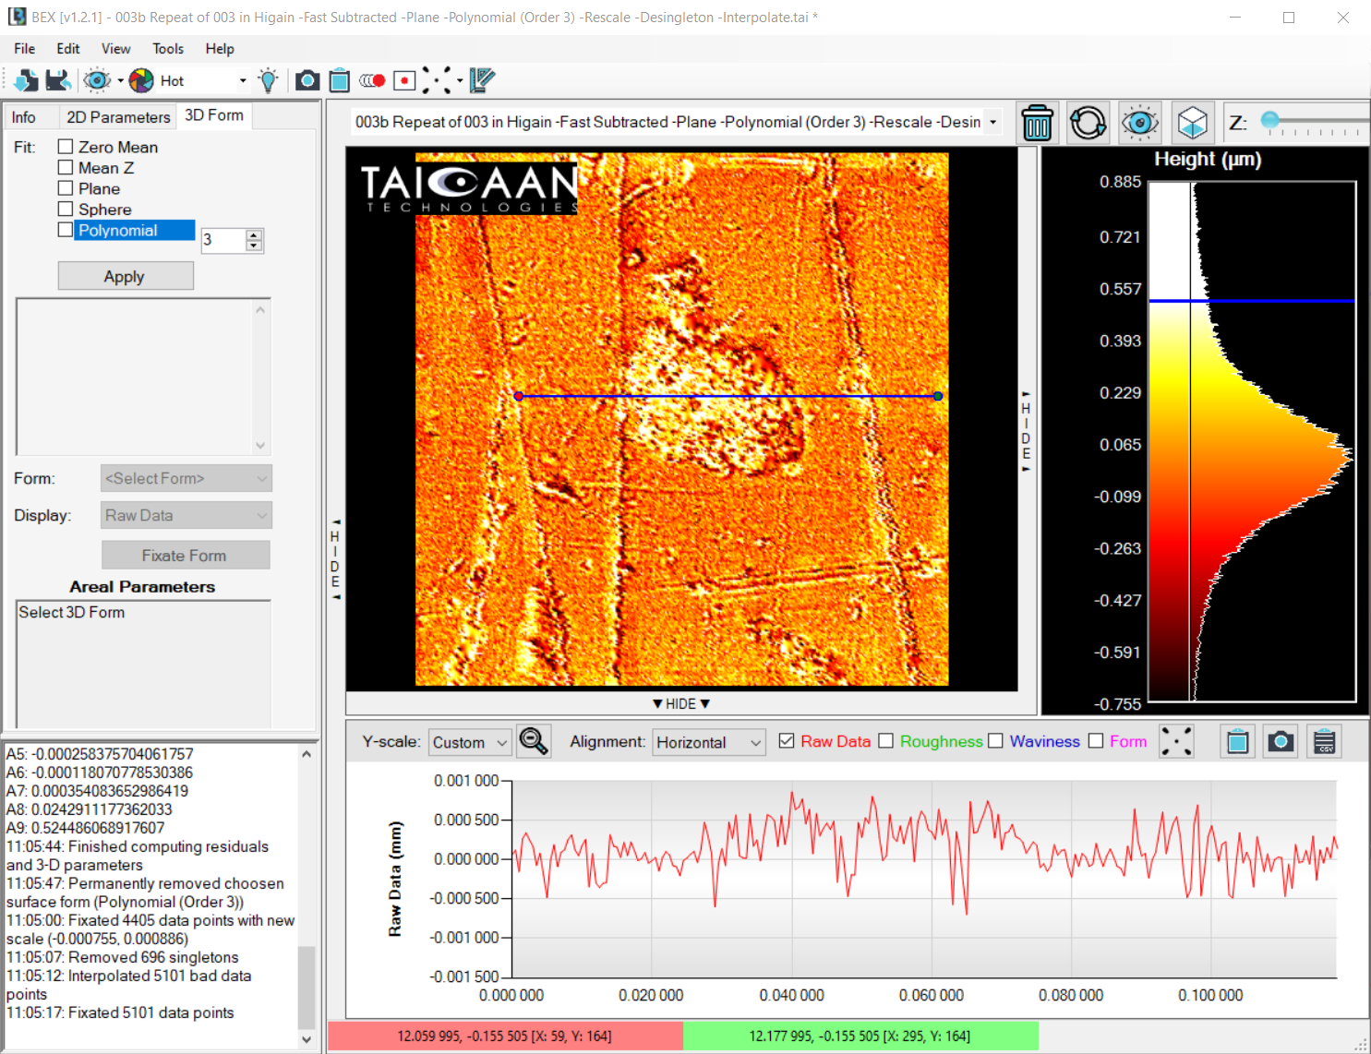Click the save icon in main toolbar
The image size is (1371, 1054).
pos(58,81)
